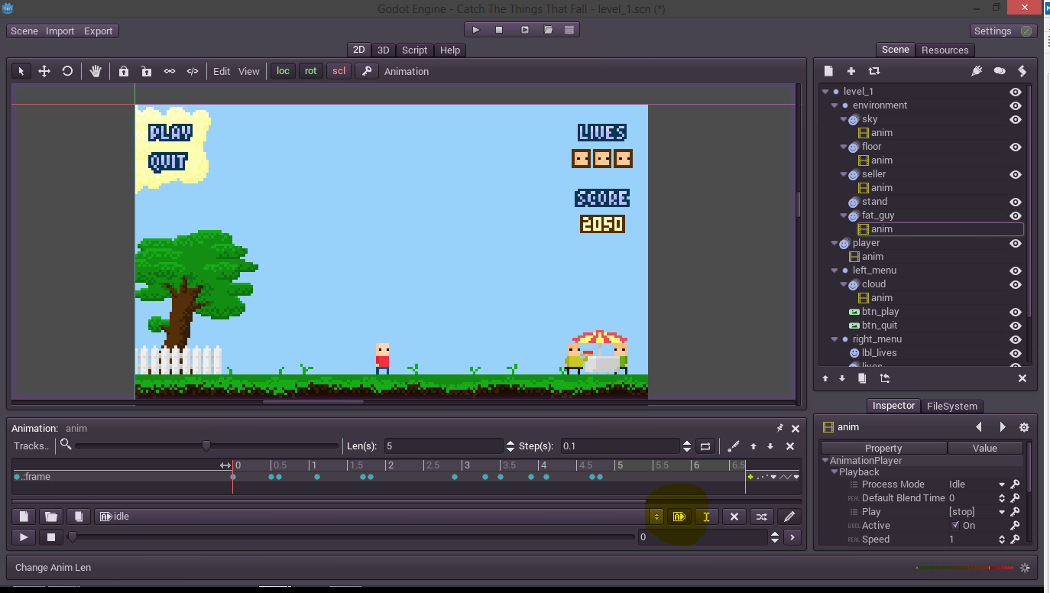The height and width of the screenshot is (593, 1050).
Task: Open the Settings button
Action: (1003, 31)
